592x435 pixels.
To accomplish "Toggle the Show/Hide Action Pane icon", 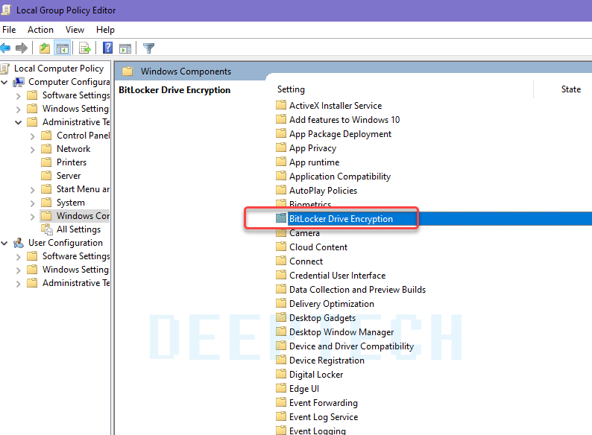I will tap(125, 48).
